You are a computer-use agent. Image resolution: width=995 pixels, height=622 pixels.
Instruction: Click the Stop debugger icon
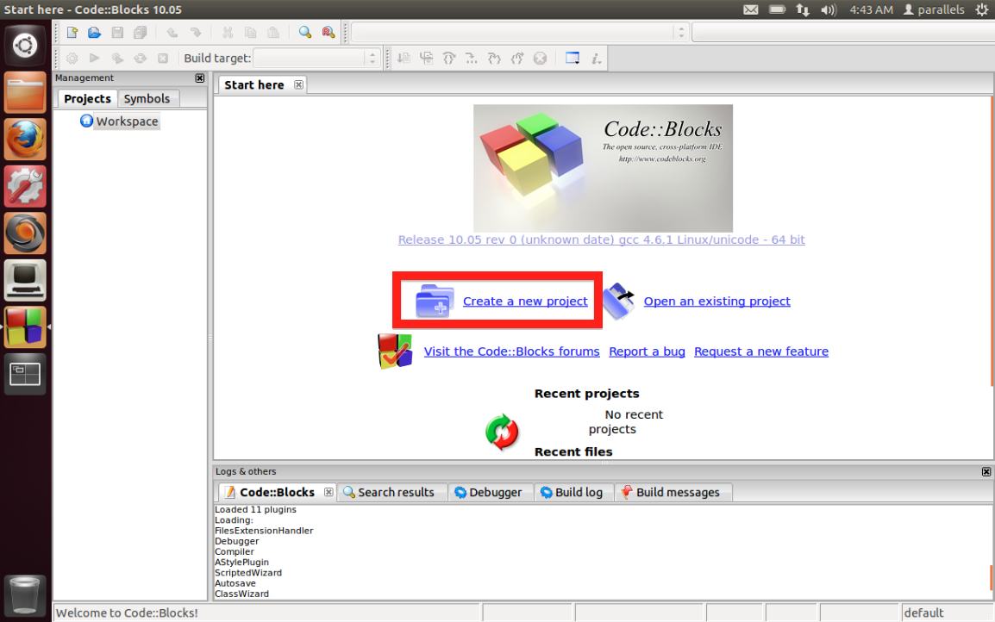540,59
